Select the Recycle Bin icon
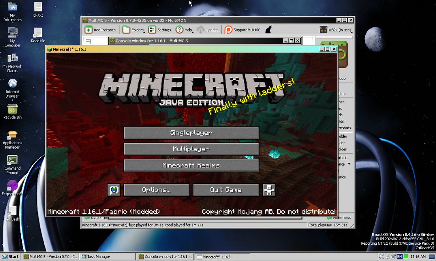Image resolution: width=436 pixels, height=261 pixels. [x=12, y=112]
